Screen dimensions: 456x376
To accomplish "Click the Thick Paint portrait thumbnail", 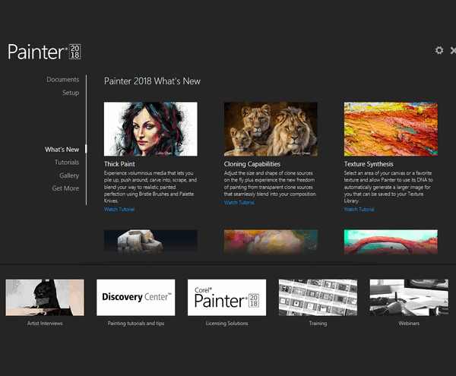I will point(150,128).
